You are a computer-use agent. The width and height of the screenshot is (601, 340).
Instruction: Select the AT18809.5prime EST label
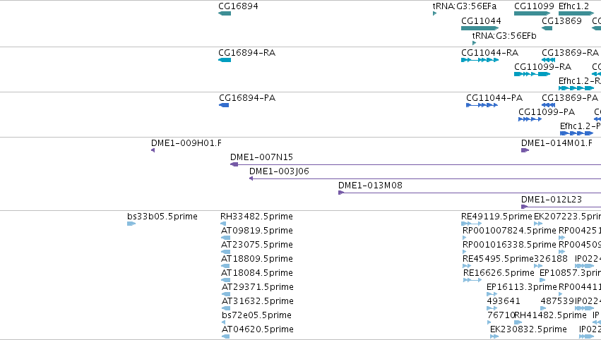(257, 259)
